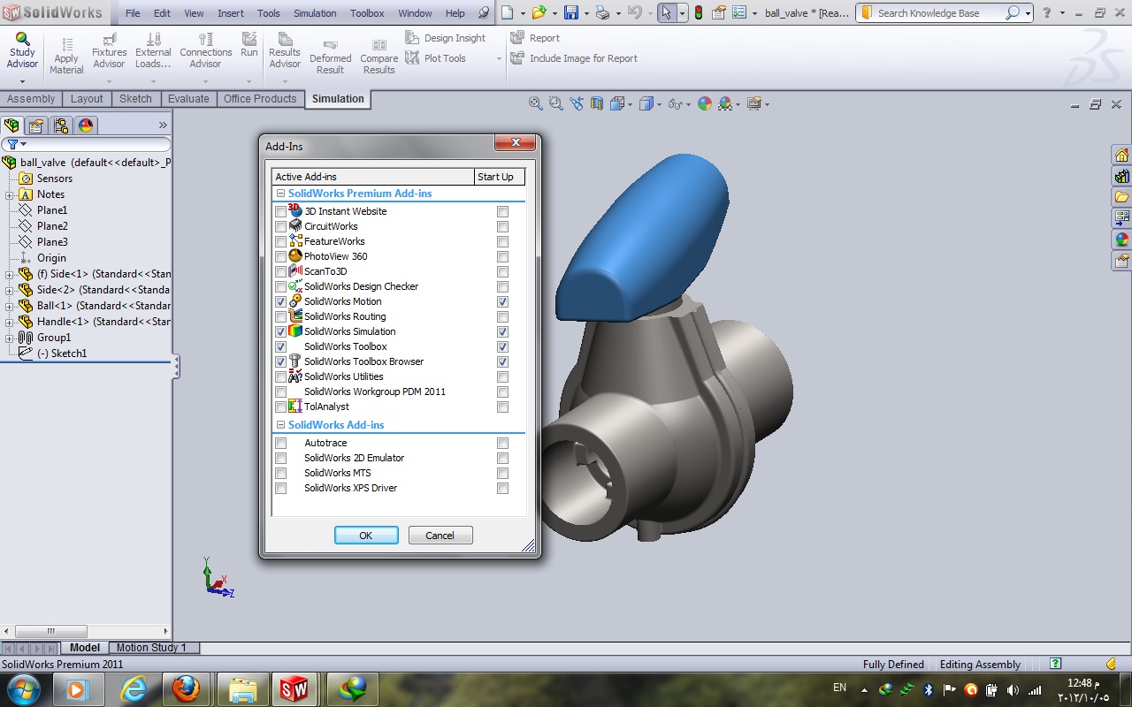Open Appearances tab in task pane
The height and width of the screenshot is (707, 1132).
(x=1121, y=240)
